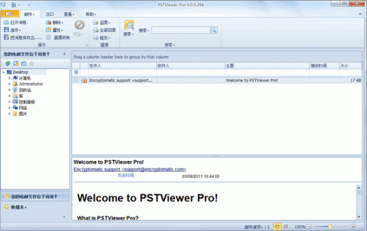Open the orange application menu button
367x231 pixels.
10,14
